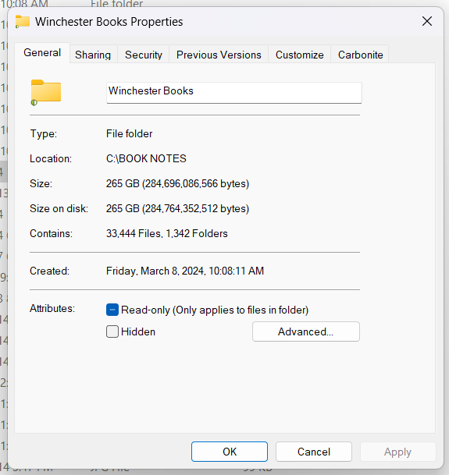Click the small folder icon in title bar
The height and width of the screenshot is (475, 449).
click(x=23, y=22)
